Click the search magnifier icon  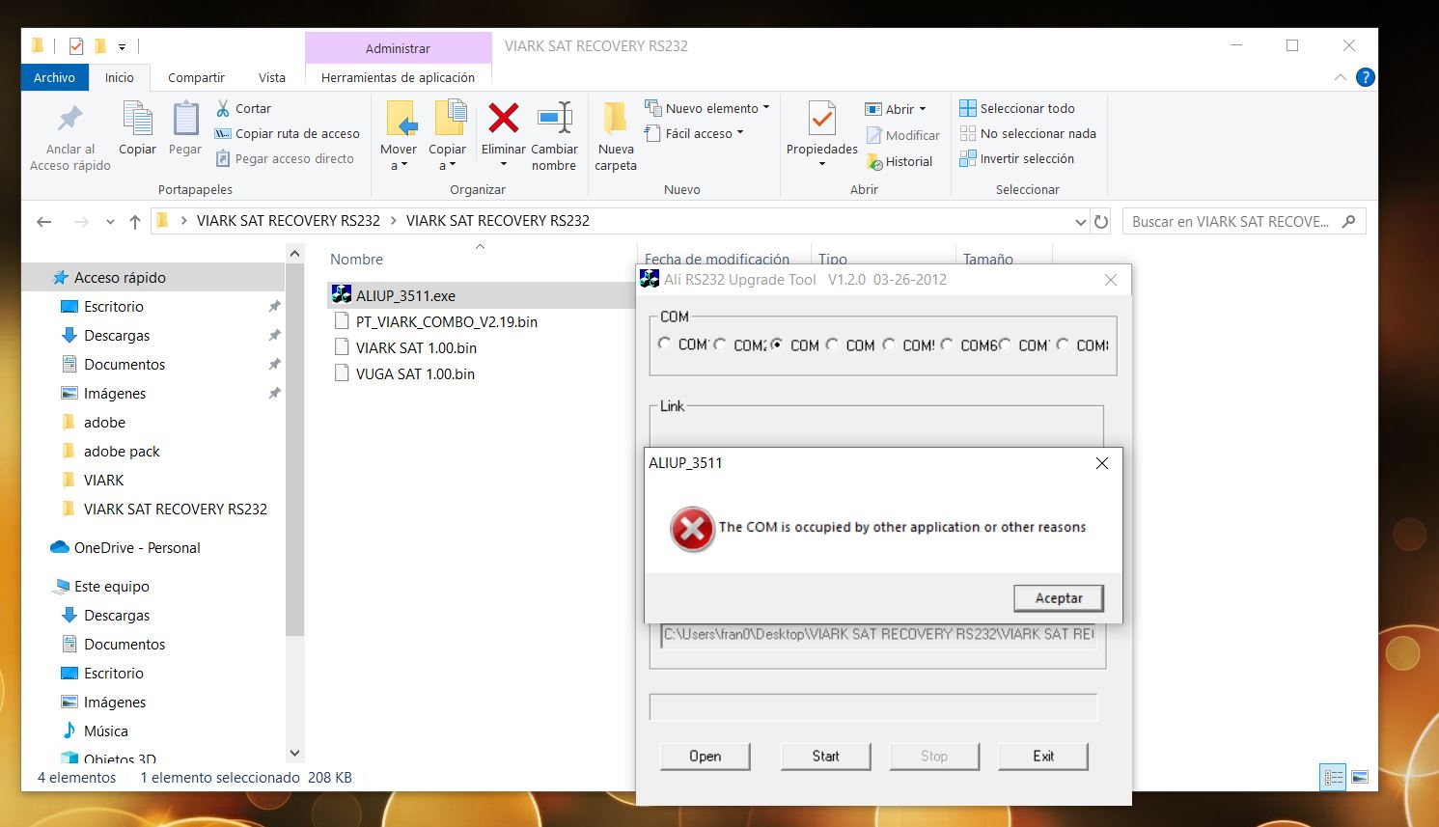tap(1348, 221)
